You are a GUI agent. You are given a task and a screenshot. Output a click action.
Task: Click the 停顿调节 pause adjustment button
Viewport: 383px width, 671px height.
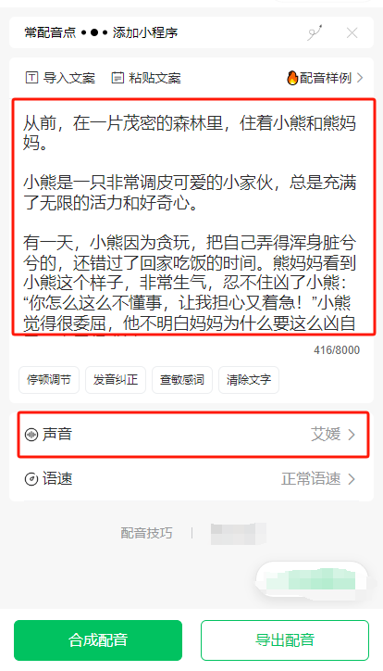point(49,380)
